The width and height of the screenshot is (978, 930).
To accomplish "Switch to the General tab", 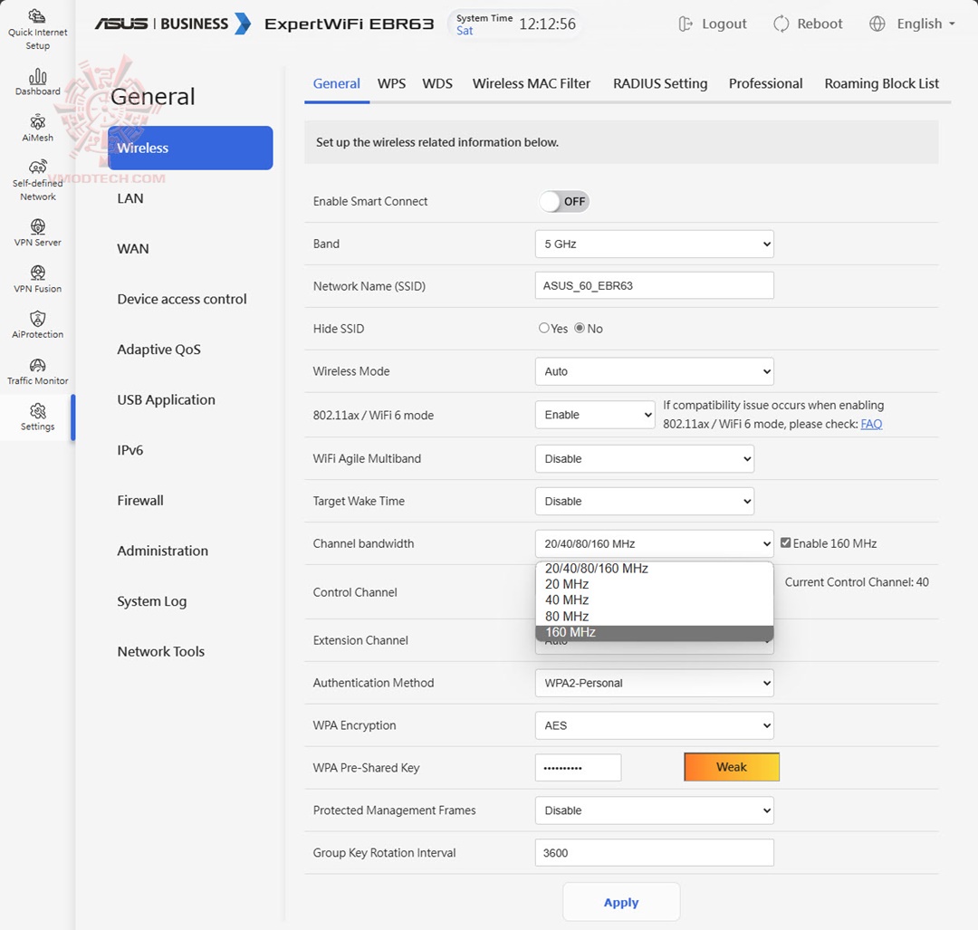I will [x=336, y=83].
